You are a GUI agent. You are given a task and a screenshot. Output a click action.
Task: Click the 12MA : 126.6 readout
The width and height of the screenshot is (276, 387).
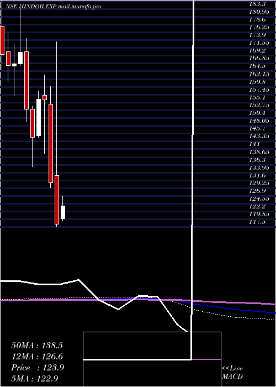[x=37, y=357]
